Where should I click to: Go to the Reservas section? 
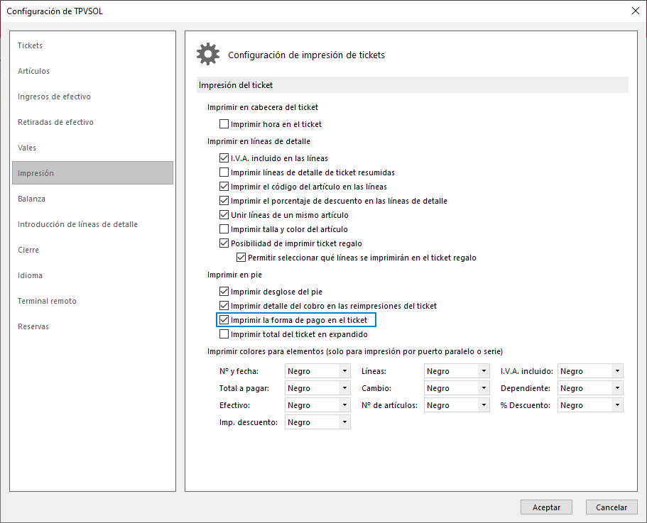[92, 326]
